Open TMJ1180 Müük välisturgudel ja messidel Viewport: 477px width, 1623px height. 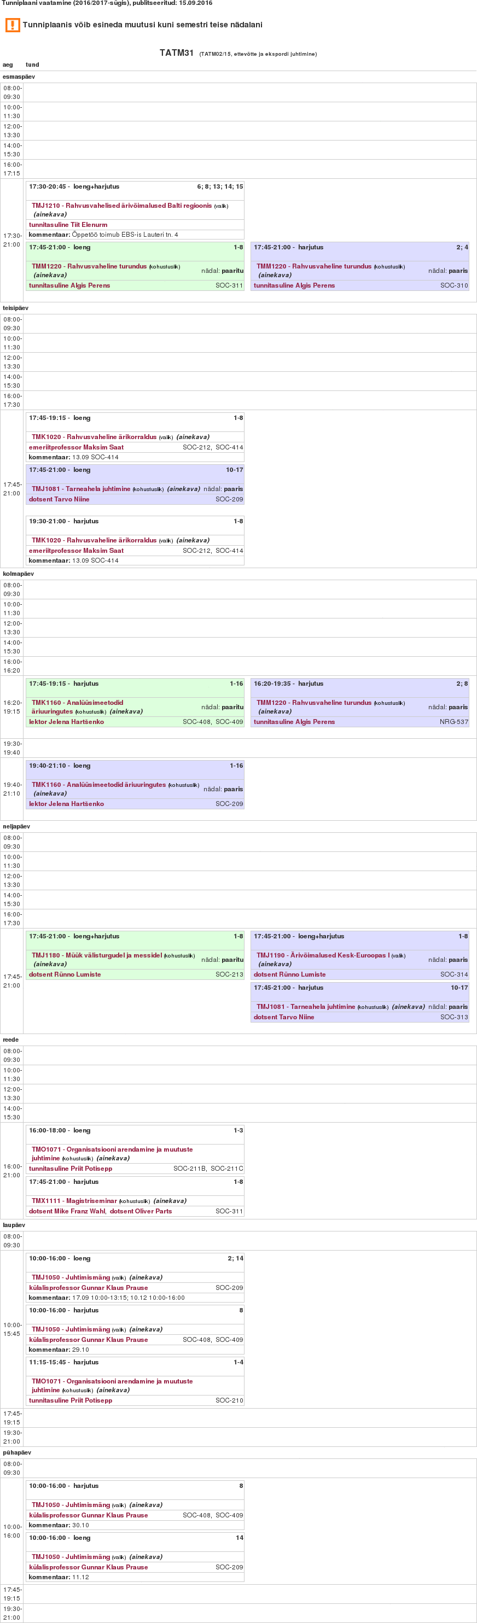click(97, 956)
